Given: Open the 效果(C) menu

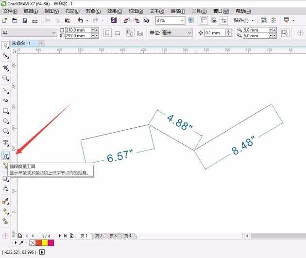Looking at the screenshot, I should click(x=115, y=11).
